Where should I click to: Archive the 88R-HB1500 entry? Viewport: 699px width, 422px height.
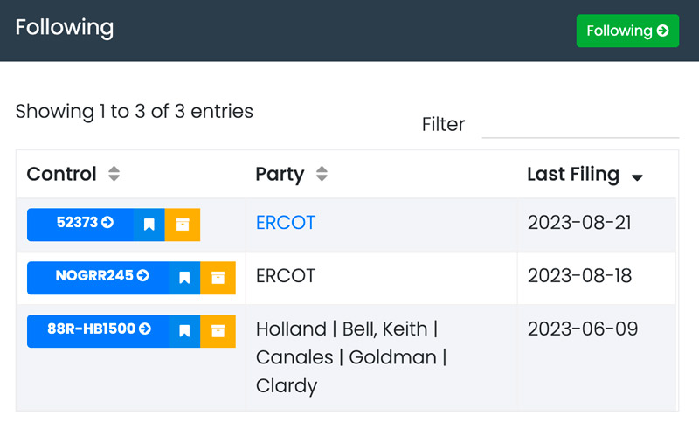218,331
